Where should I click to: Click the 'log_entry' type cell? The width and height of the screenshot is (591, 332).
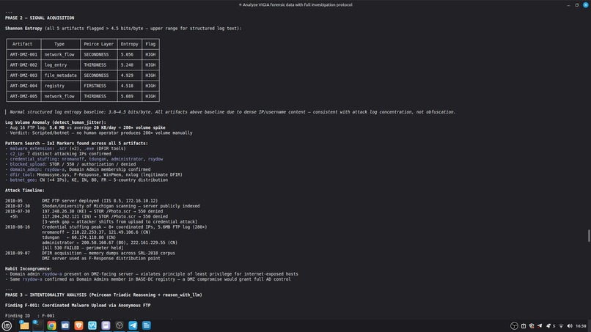[x=60, y=64]
